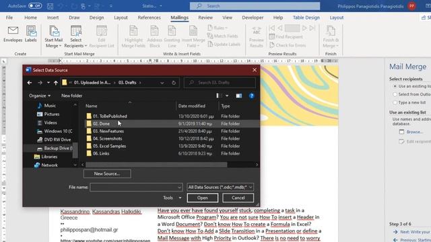
Task: Select Libraries in navigation pane
Action: pos(49,157)
